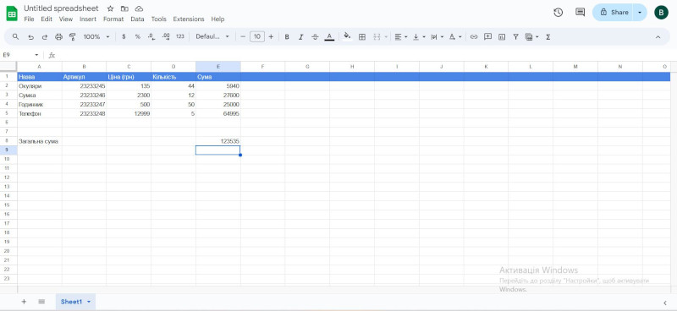Viewport: 677px width, 311px height.
Task: Open the borders menu
Action: coord(362,37)
